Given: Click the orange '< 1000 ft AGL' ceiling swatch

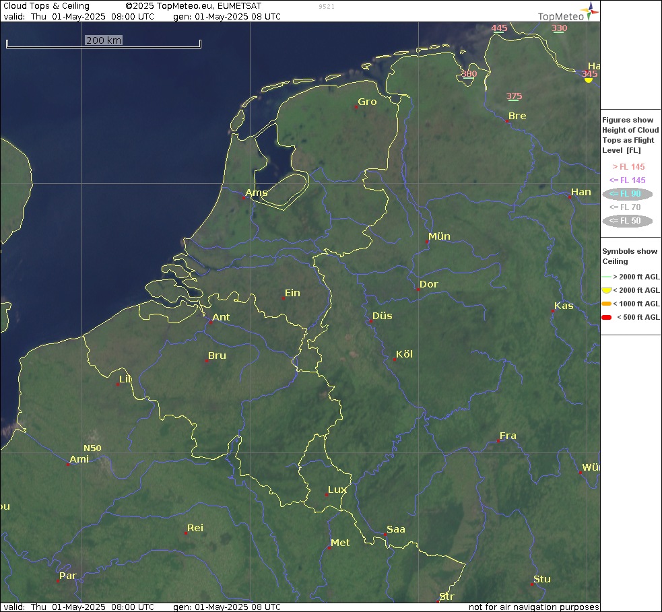Looking at the screenshot, I should (x=606, y=304).
